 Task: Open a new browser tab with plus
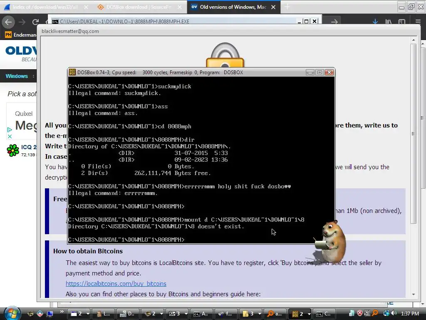[x=287, y=7]
